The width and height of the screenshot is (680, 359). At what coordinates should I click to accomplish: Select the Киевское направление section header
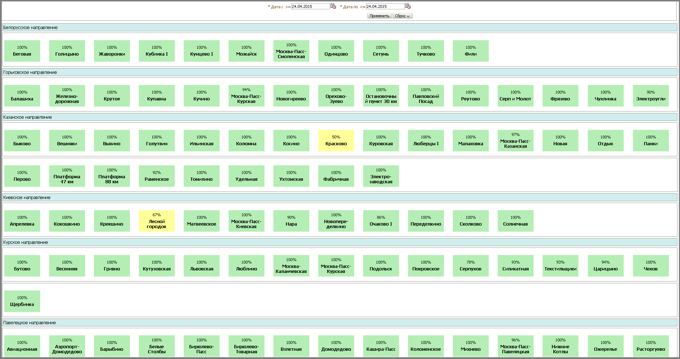pos(339,198)
